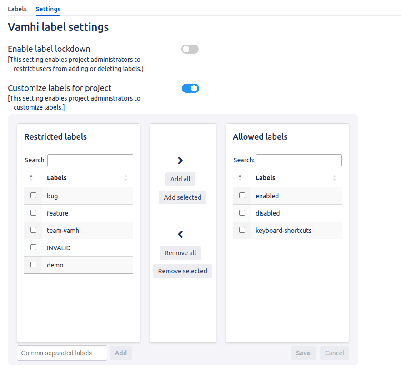
Task: Click the right chevron arrow icon
Action: (x=180, y=161)
